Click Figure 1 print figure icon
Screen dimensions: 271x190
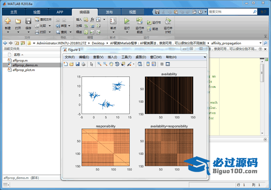coord(83,64)
